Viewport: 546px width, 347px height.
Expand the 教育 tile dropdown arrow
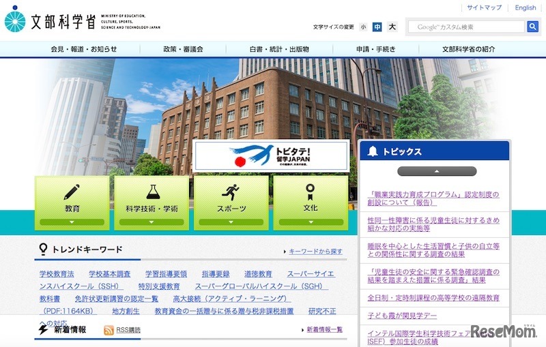(72, 222)
